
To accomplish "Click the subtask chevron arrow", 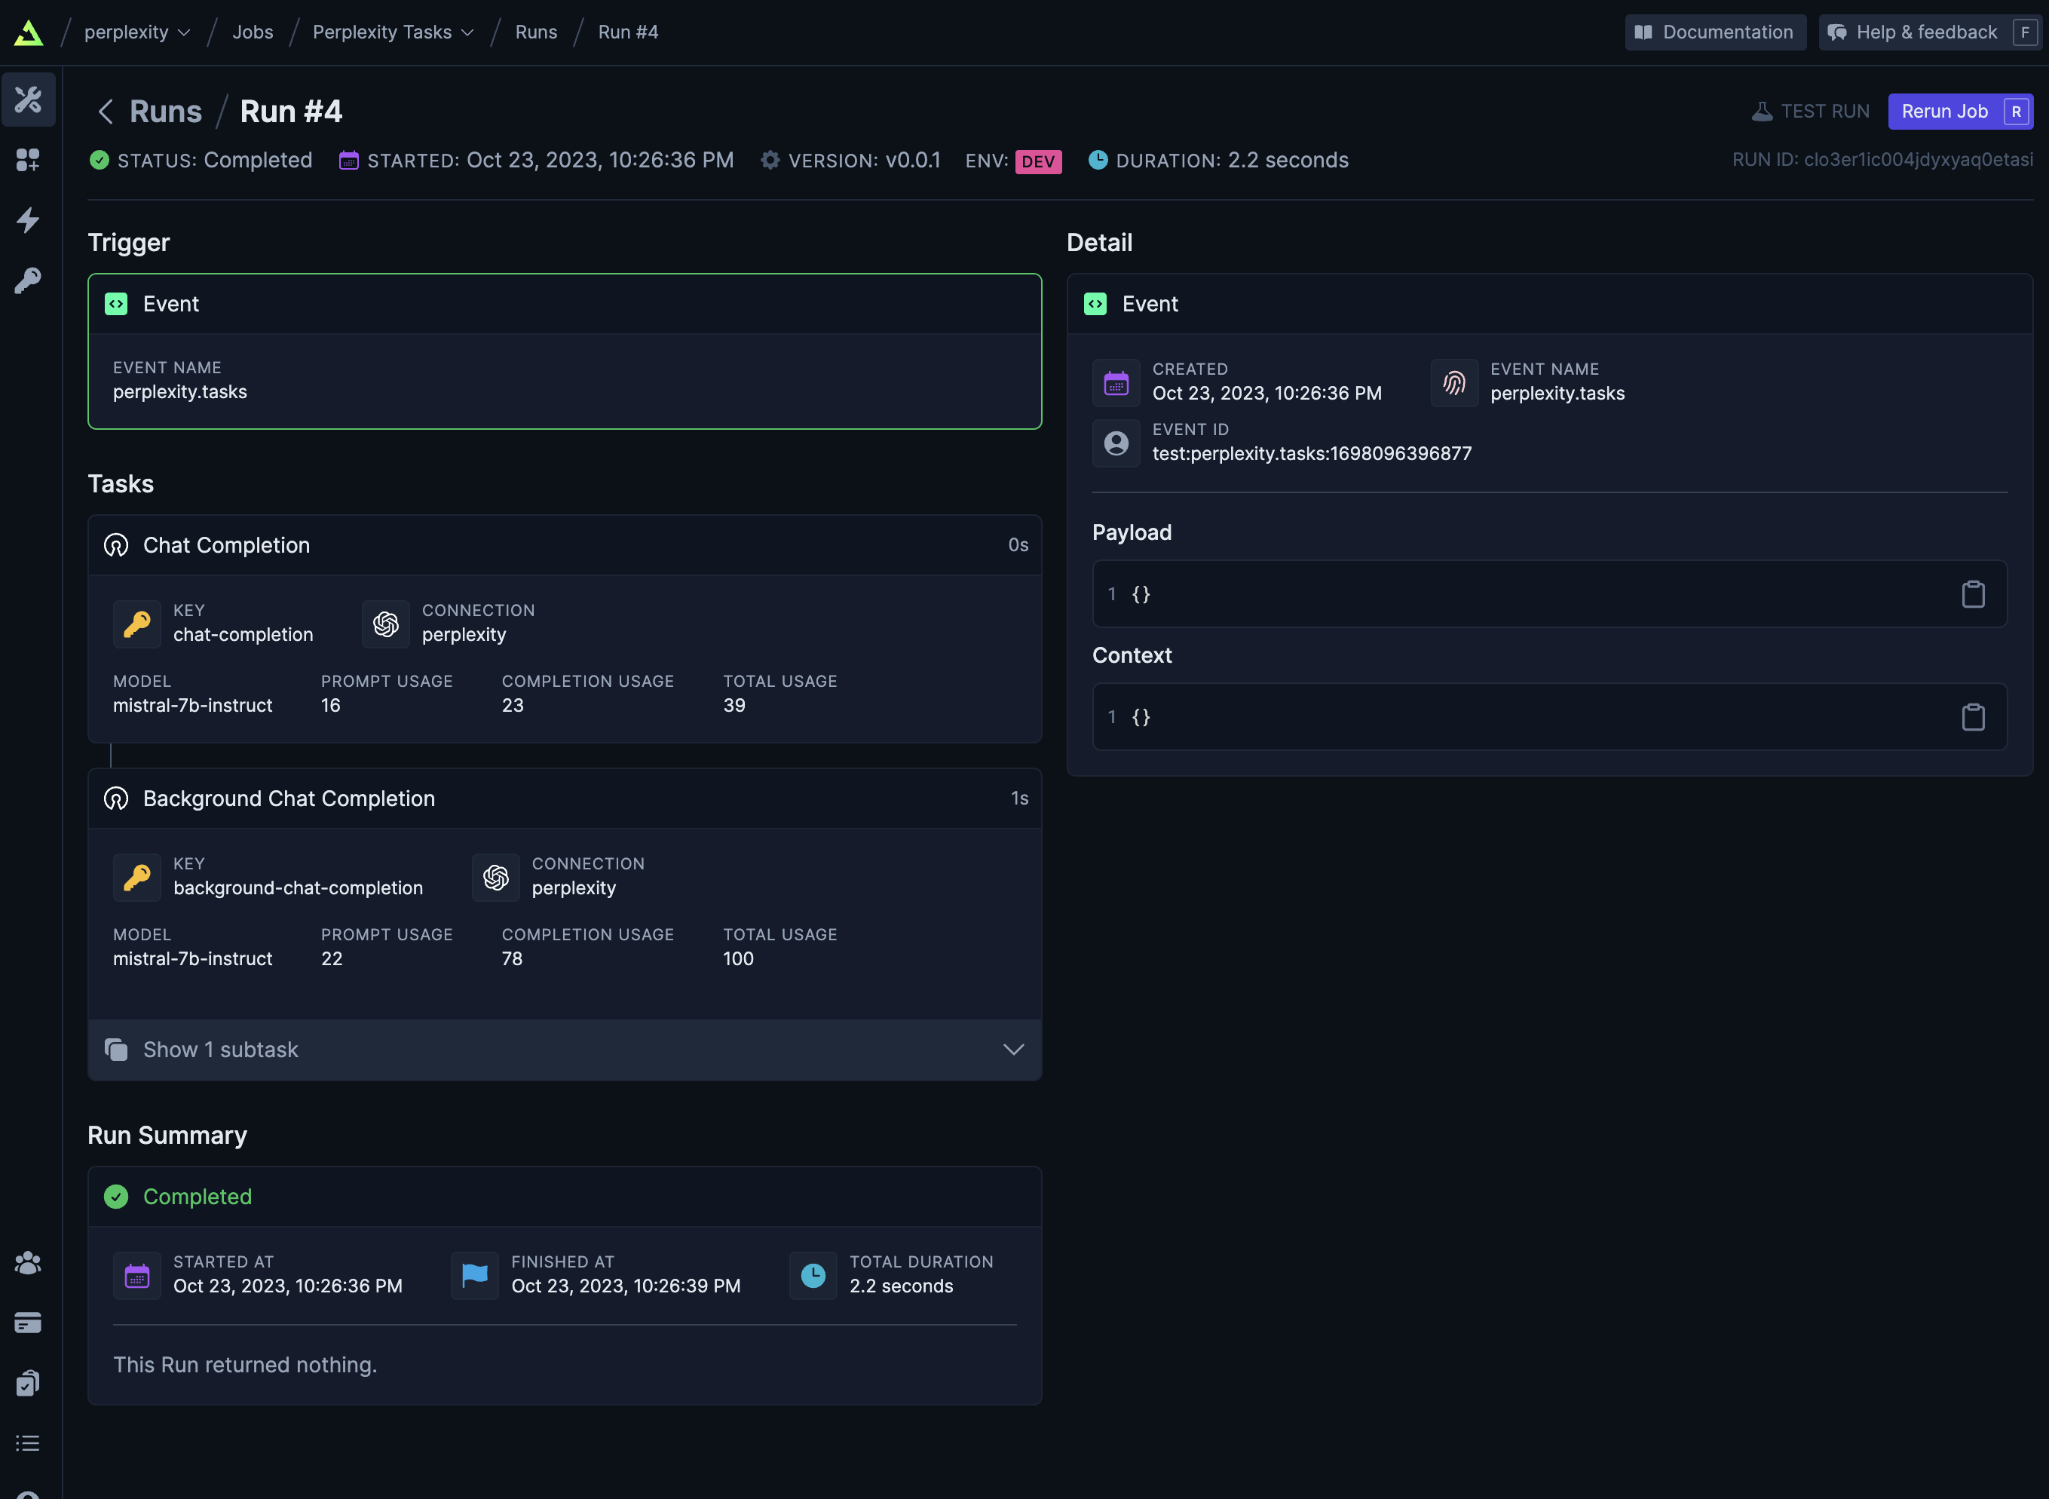I will click(x=1013, y=1050).
